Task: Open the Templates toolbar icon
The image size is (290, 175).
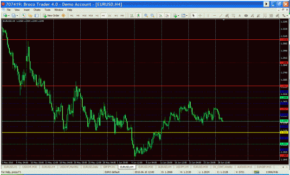Action: (183, 16)
